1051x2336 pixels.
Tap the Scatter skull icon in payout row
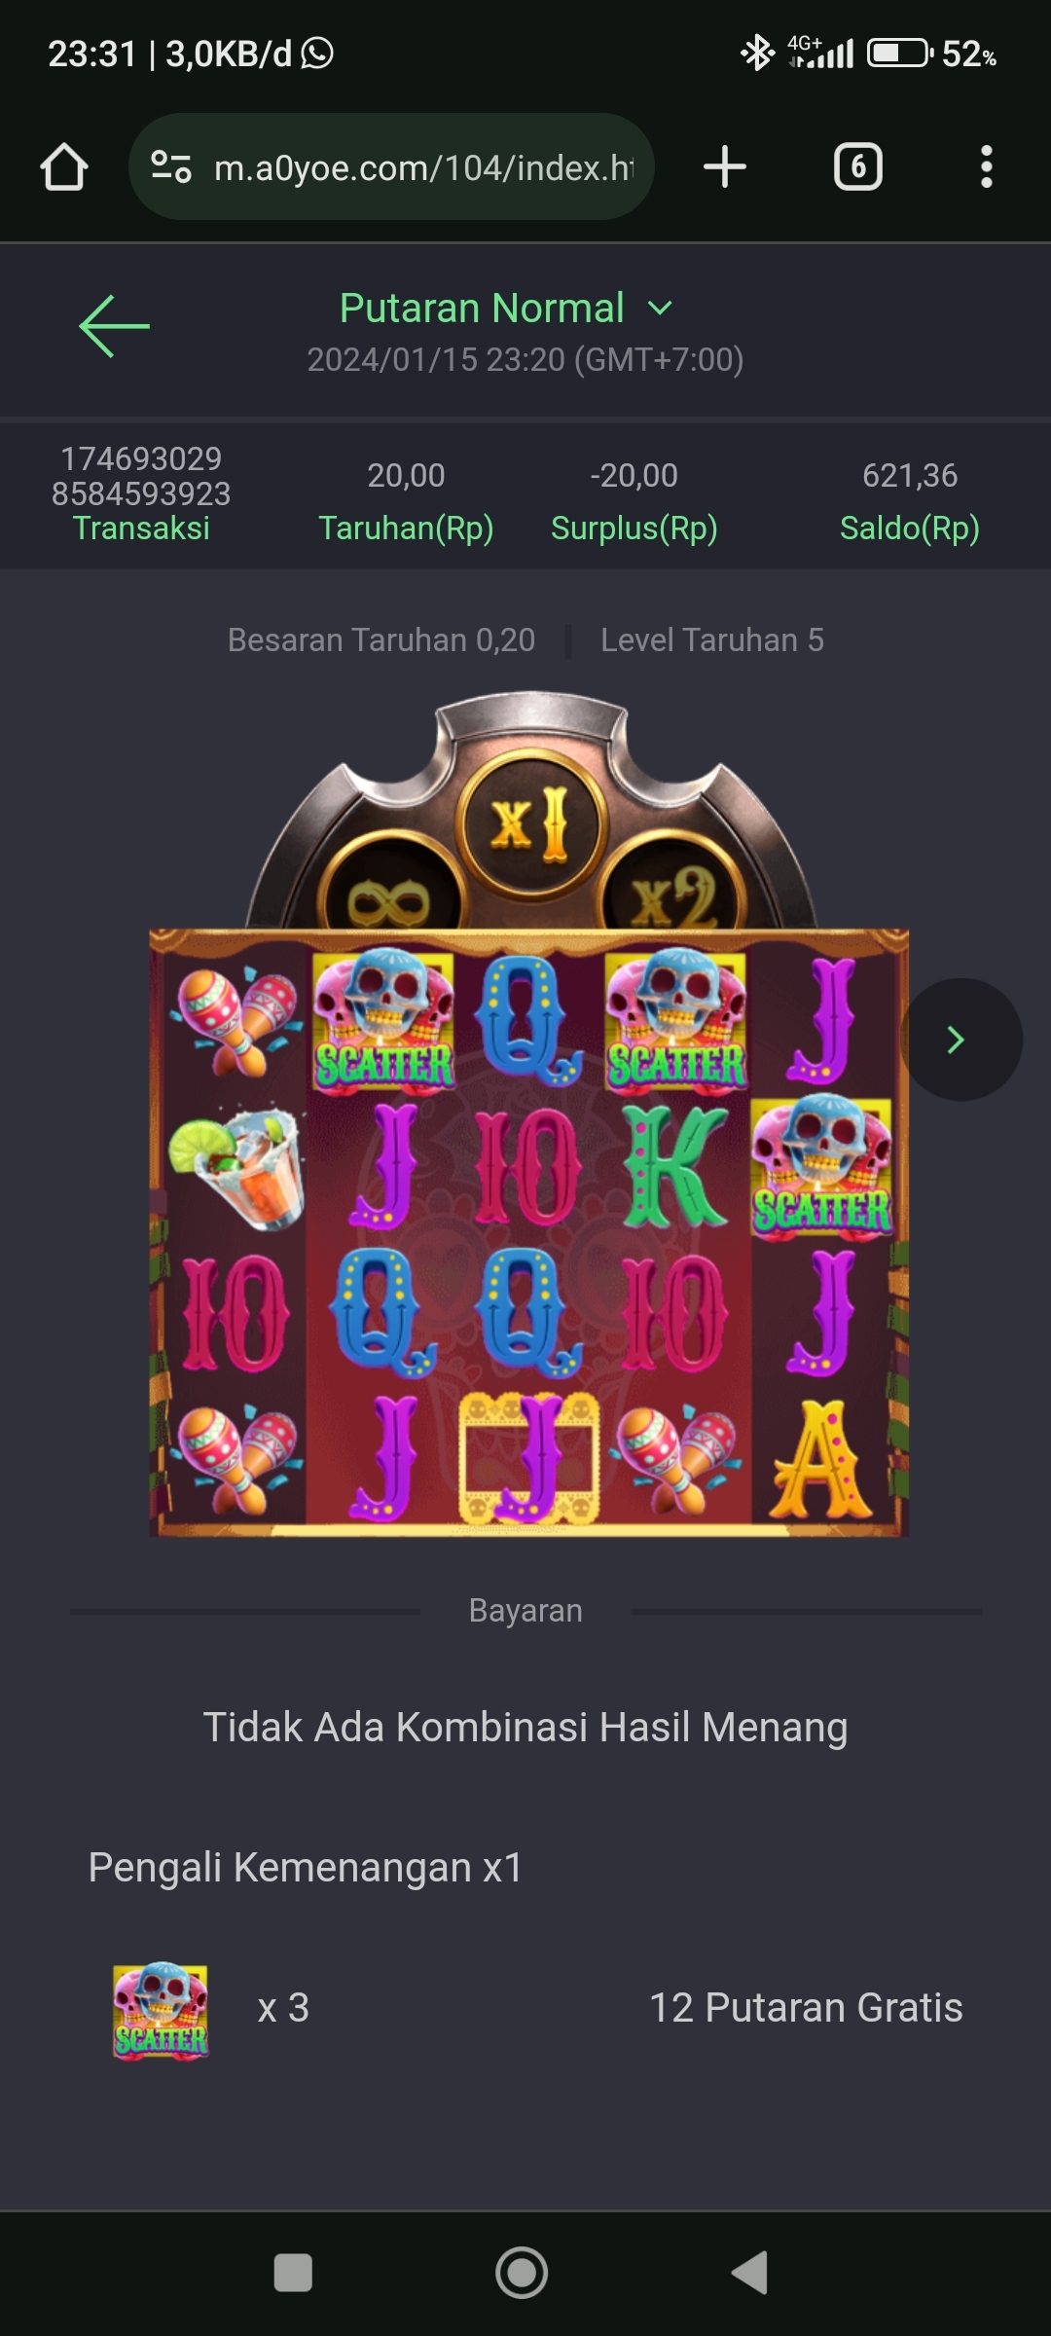161,2010
